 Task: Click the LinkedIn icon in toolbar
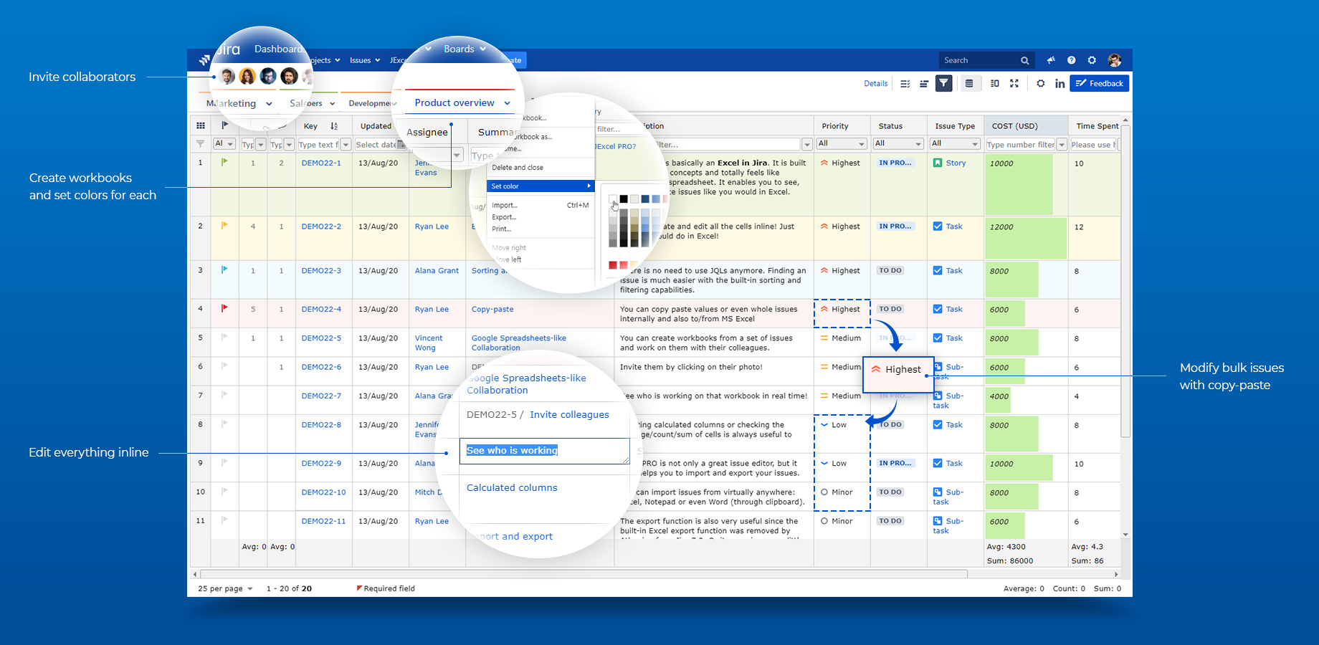(1060, 84)
